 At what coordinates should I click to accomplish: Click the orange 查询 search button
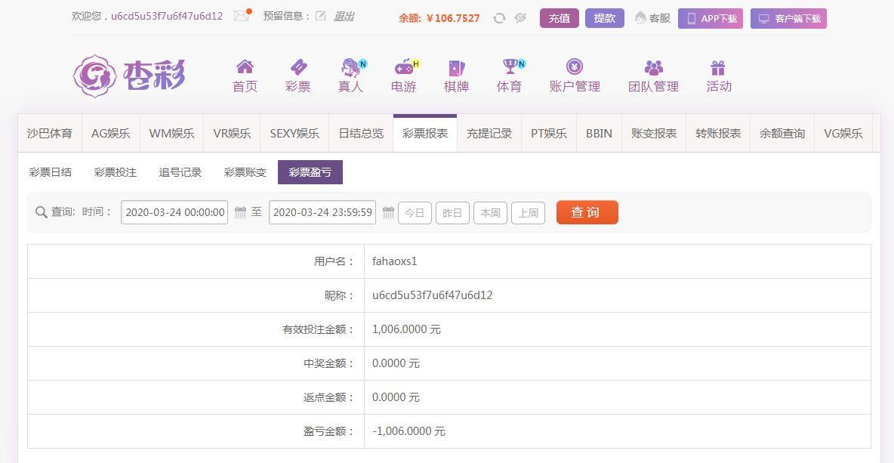587,212
